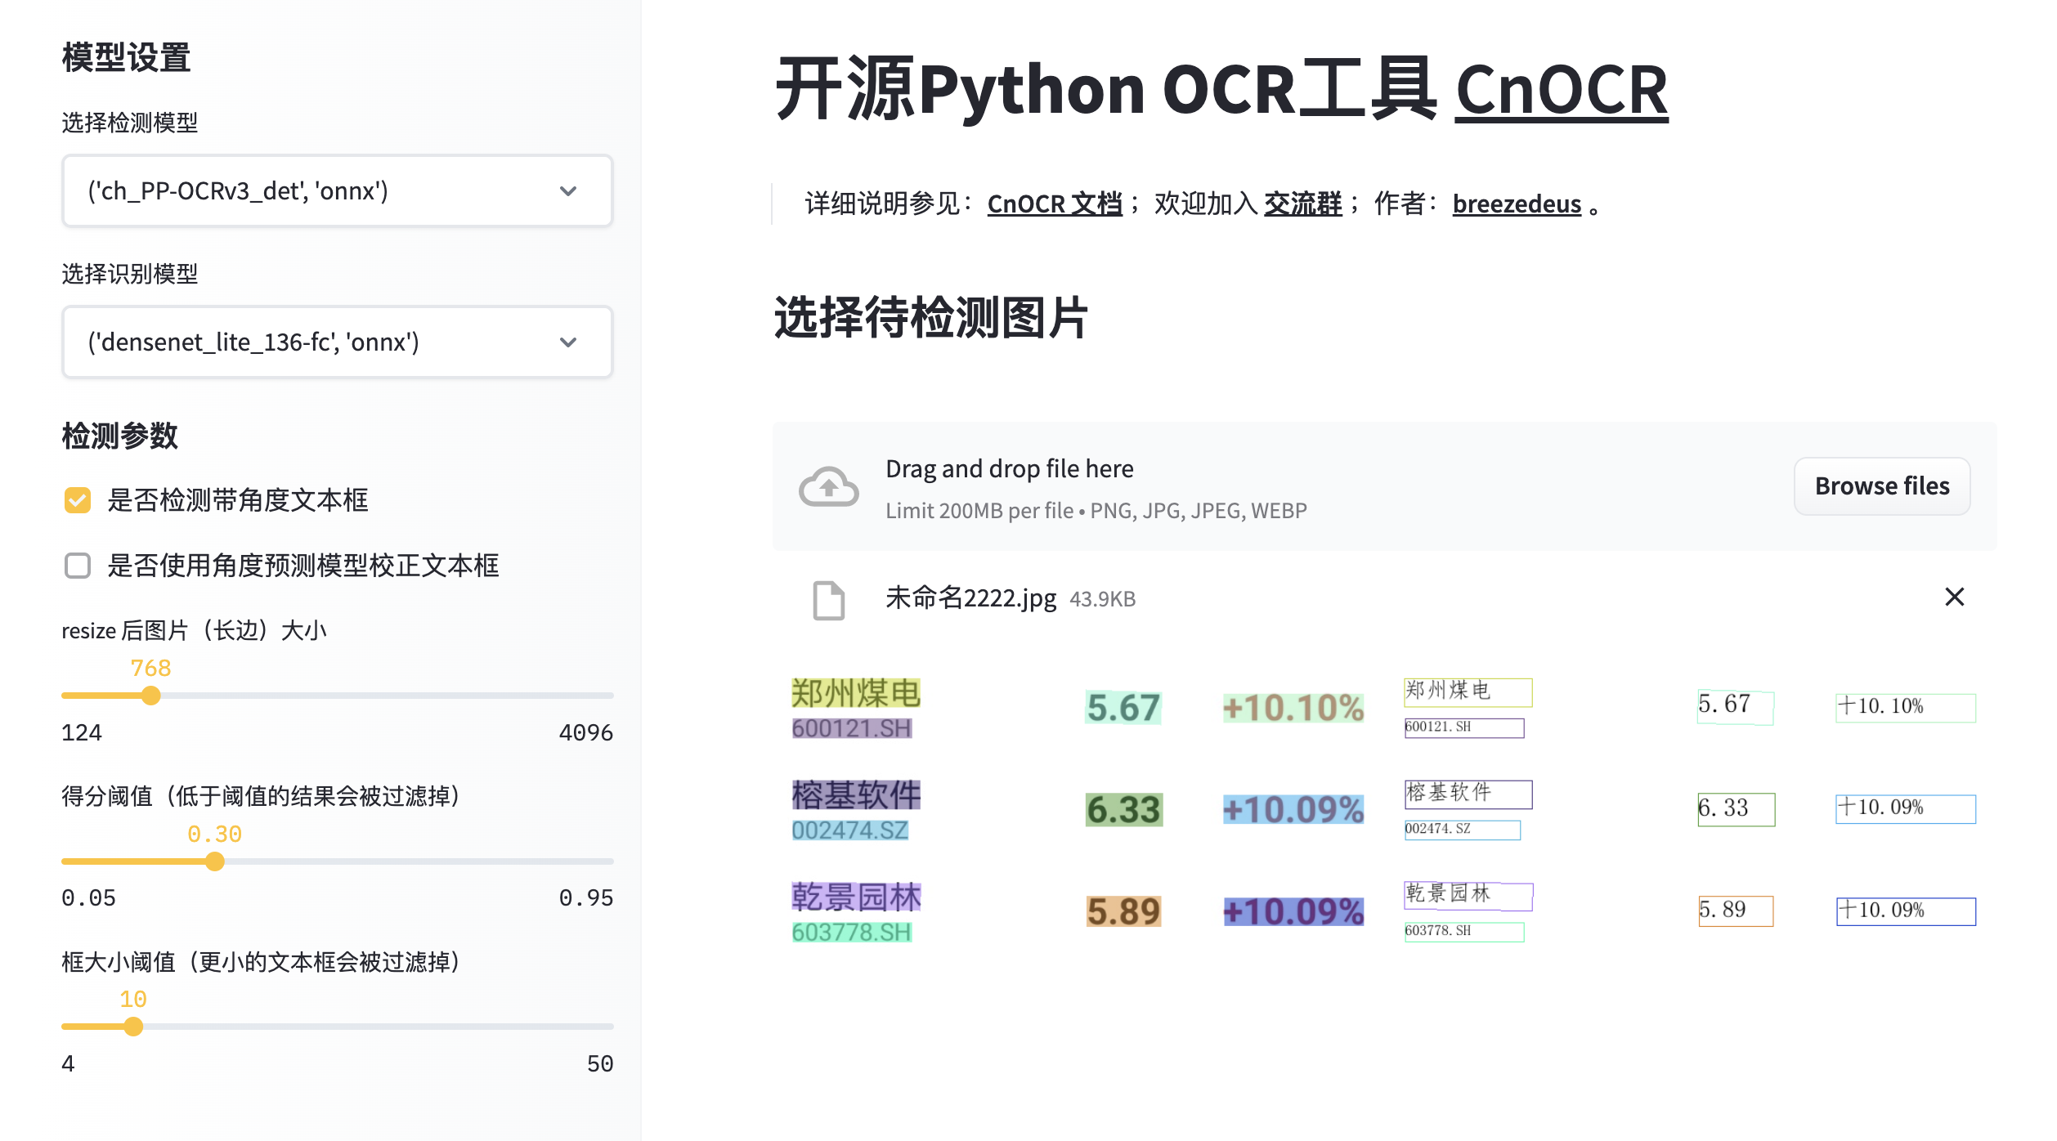
Task: Click the file icon next to 未命名2222.jpg
Action: (828, 598)
